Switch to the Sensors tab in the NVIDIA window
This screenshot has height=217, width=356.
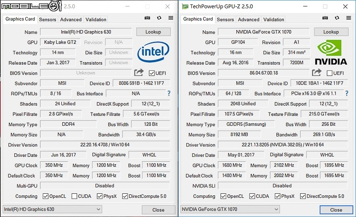click(225, 19)
